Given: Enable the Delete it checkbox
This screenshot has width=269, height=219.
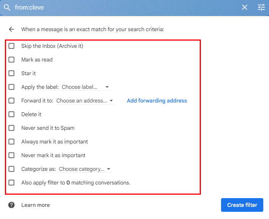Looking at the screenshot, I should click(x=11, y=114).
